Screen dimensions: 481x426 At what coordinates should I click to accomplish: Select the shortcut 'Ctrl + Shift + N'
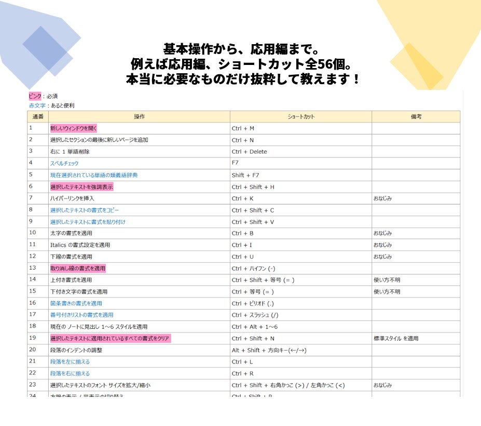(x=253, y=339)
